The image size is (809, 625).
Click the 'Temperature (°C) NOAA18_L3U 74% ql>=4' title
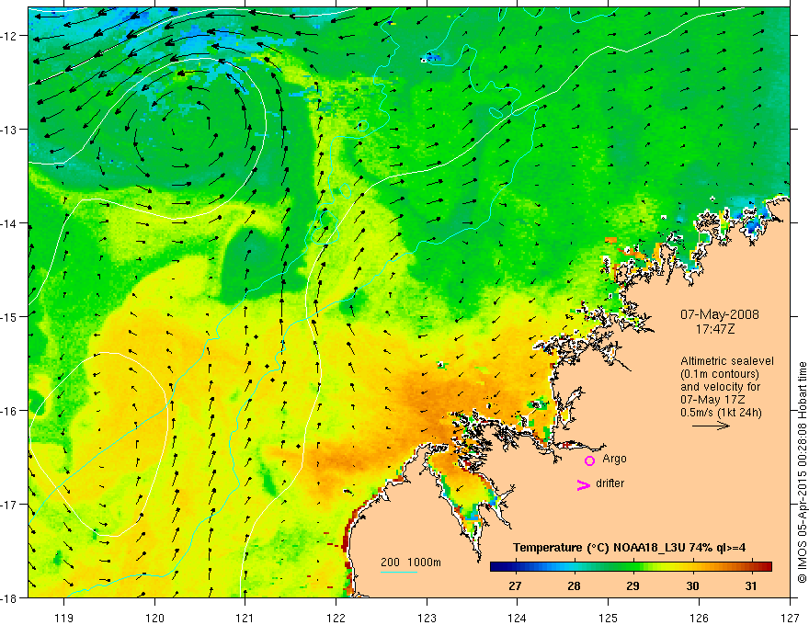point(629,548)
